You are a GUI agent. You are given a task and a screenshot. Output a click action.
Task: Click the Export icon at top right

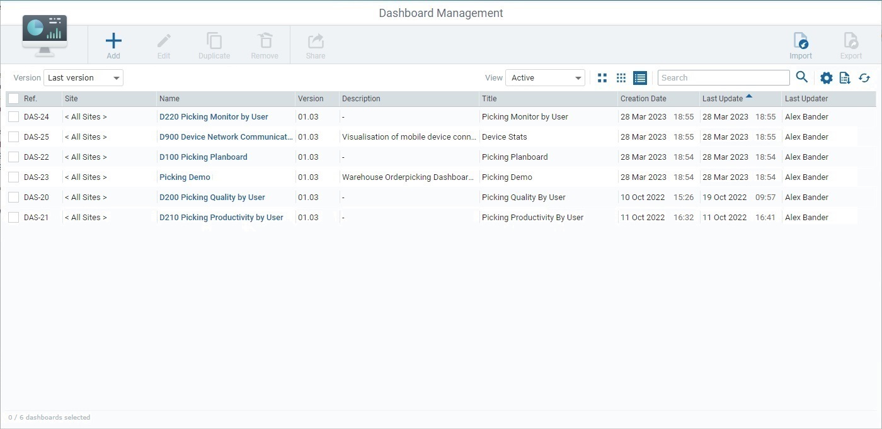pyautogui.click(x=850, y=44)
